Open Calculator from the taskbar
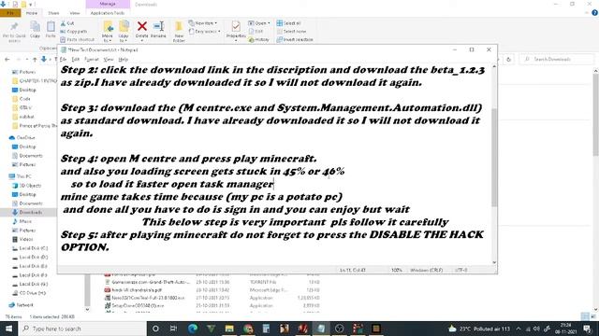 [x=266, y=329]
